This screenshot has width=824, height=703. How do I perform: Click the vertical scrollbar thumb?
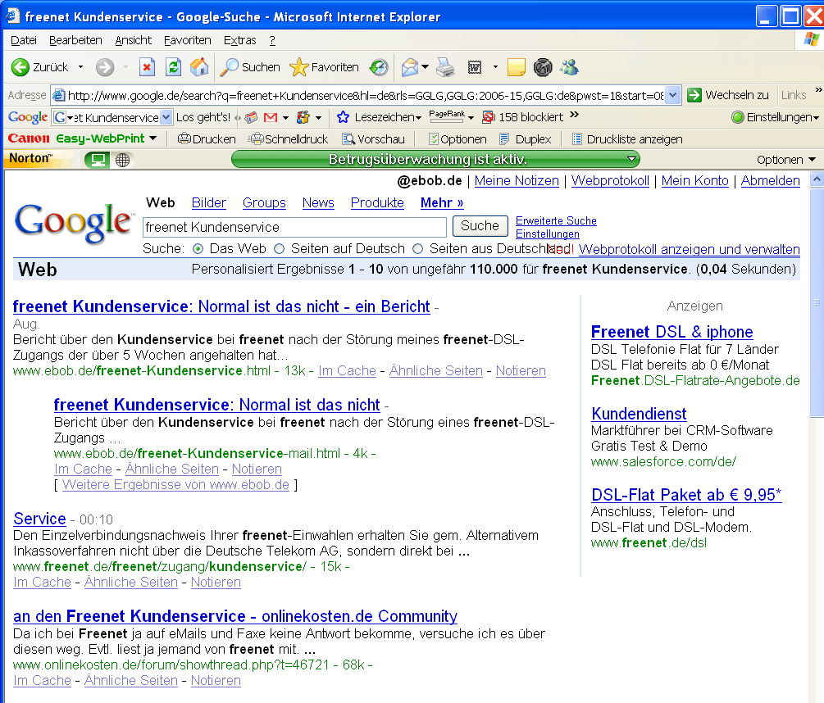click(817, 303)
